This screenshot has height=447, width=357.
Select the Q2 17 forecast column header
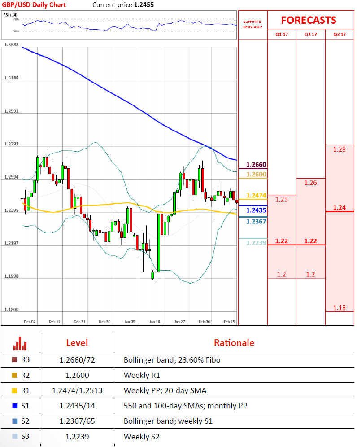click(310, 35)
